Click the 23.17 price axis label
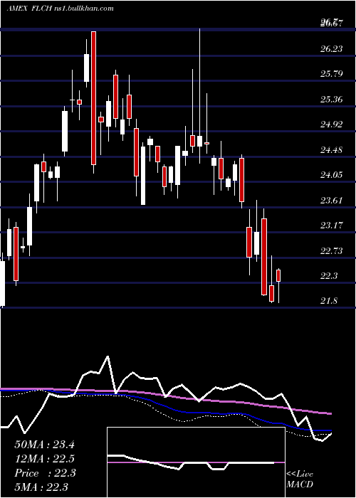The width and height of the screenshot is (356, 498). tap(332, 226)
